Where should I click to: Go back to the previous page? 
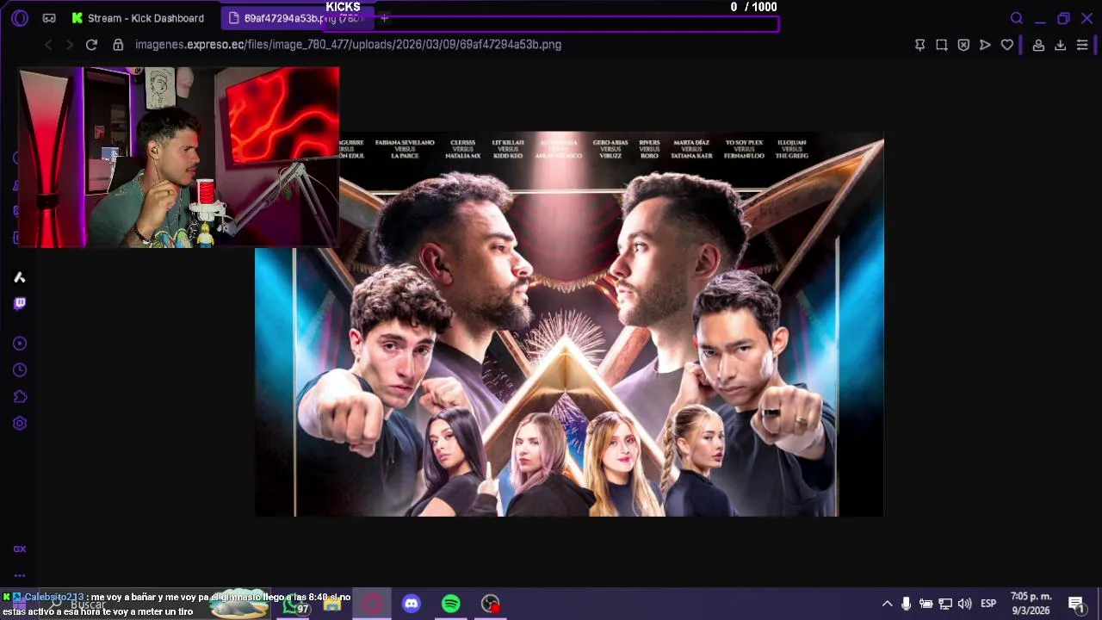click(x=48, y=45)
